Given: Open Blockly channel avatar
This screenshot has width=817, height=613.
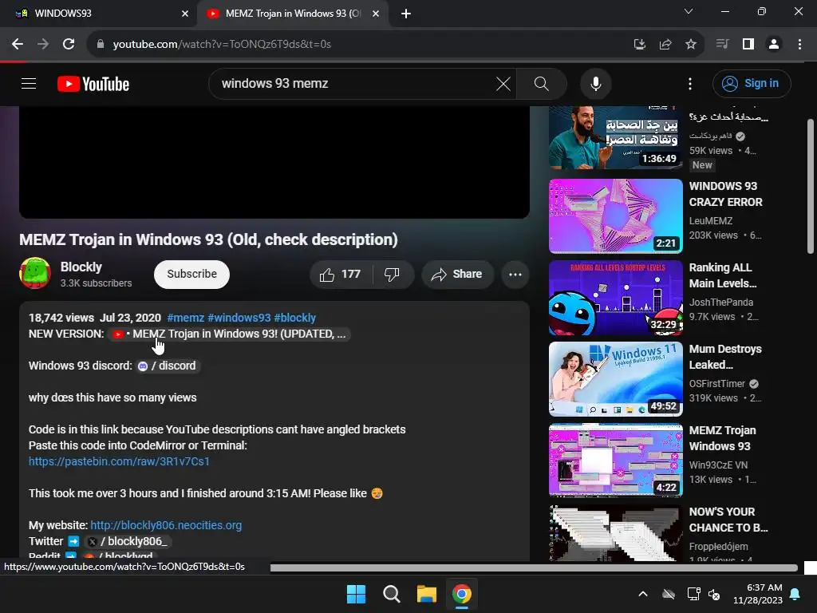Looking at the screenshot, I should tap(35, 273).
